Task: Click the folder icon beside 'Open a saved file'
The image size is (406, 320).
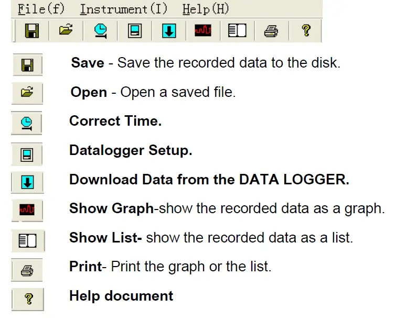Action: coord(26,94)
